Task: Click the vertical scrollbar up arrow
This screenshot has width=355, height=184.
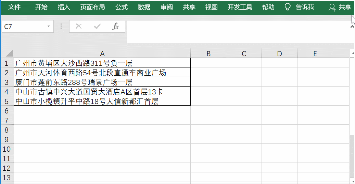Action: 352,53
